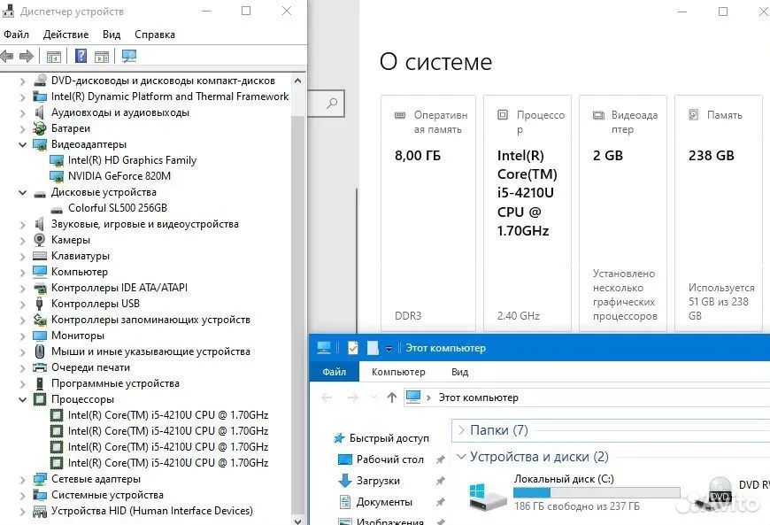770x525 pixels.
Task: Click the monitor scan hardware toolbar icon
Action: 129,56
